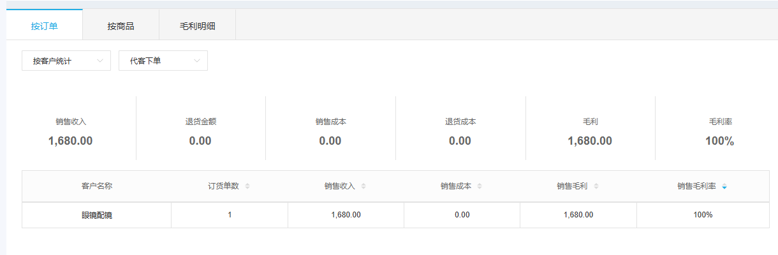
Task: Click the 销售毛利 cell in 眼镜配镜 row
Action: point(578,215)
